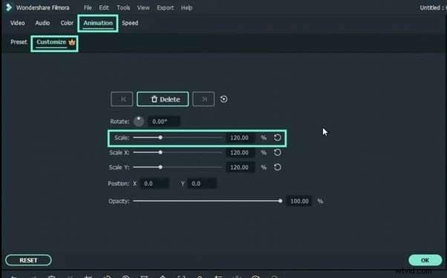The image size is (447, 278).
Task: Open the Preset sub-tab
Action: pyautogui.click(x=19, y=42)
